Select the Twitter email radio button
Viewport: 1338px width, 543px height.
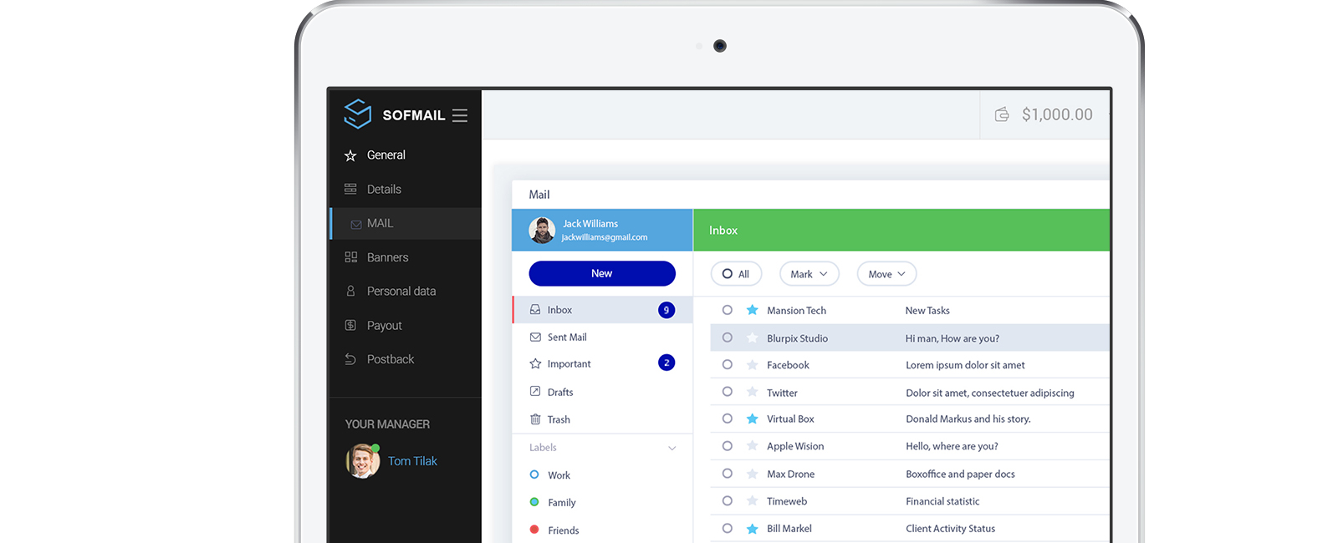pyautogui.click(x=728, y=392)
